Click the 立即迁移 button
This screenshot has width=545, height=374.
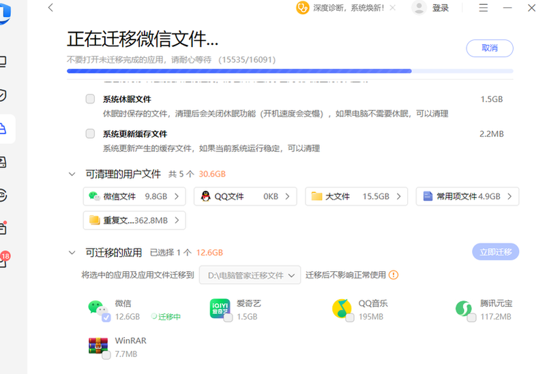point(496,252)
